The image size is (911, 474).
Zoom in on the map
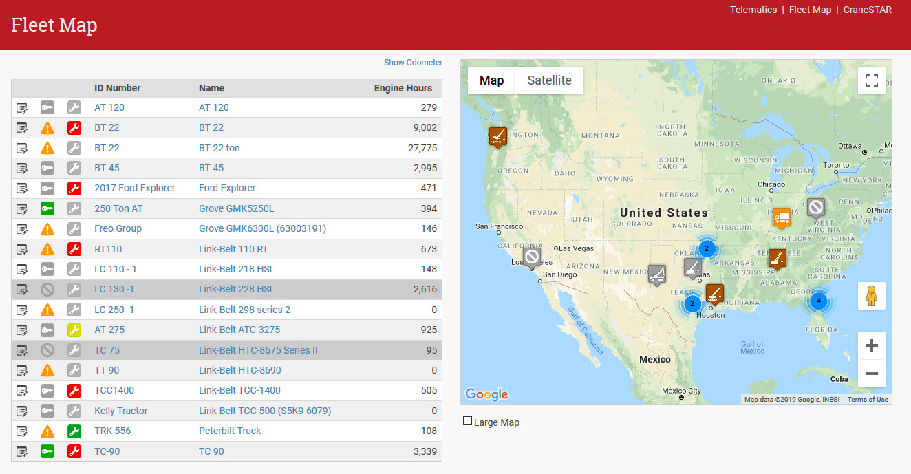tap(872, 345)
